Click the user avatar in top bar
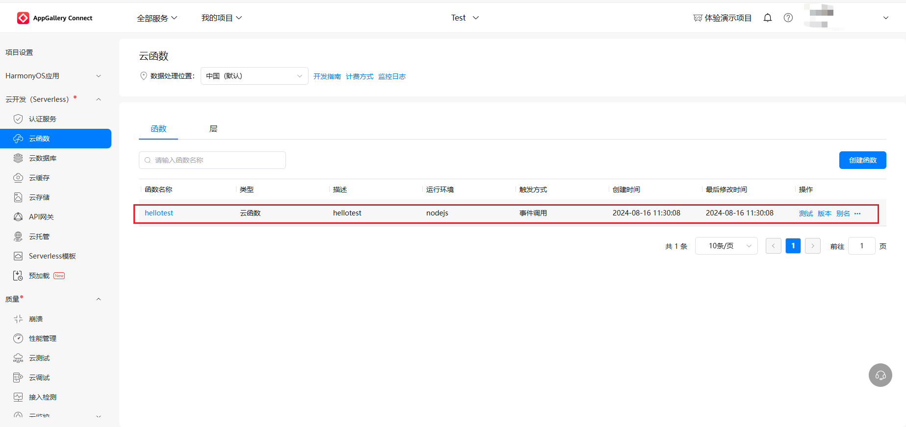906x427 pixels. tap(819, 16)
